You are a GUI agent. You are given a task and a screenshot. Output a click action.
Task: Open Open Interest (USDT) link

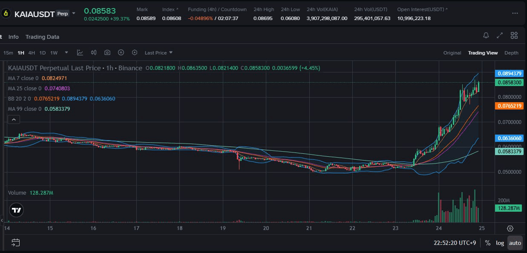click(x=421, y=9)
